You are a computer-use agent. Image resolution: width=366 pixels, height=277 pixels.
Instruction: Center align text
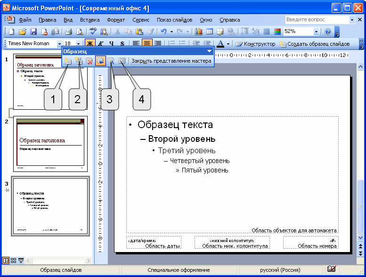(x=147, y=43)
